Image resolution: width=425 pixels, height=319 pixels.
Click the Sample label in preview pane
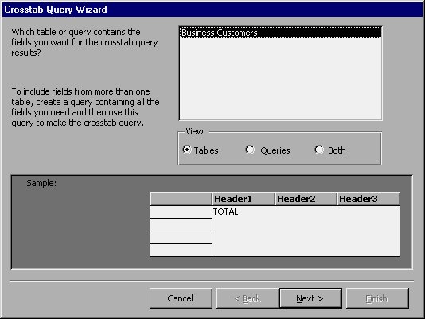coord(41,183)
